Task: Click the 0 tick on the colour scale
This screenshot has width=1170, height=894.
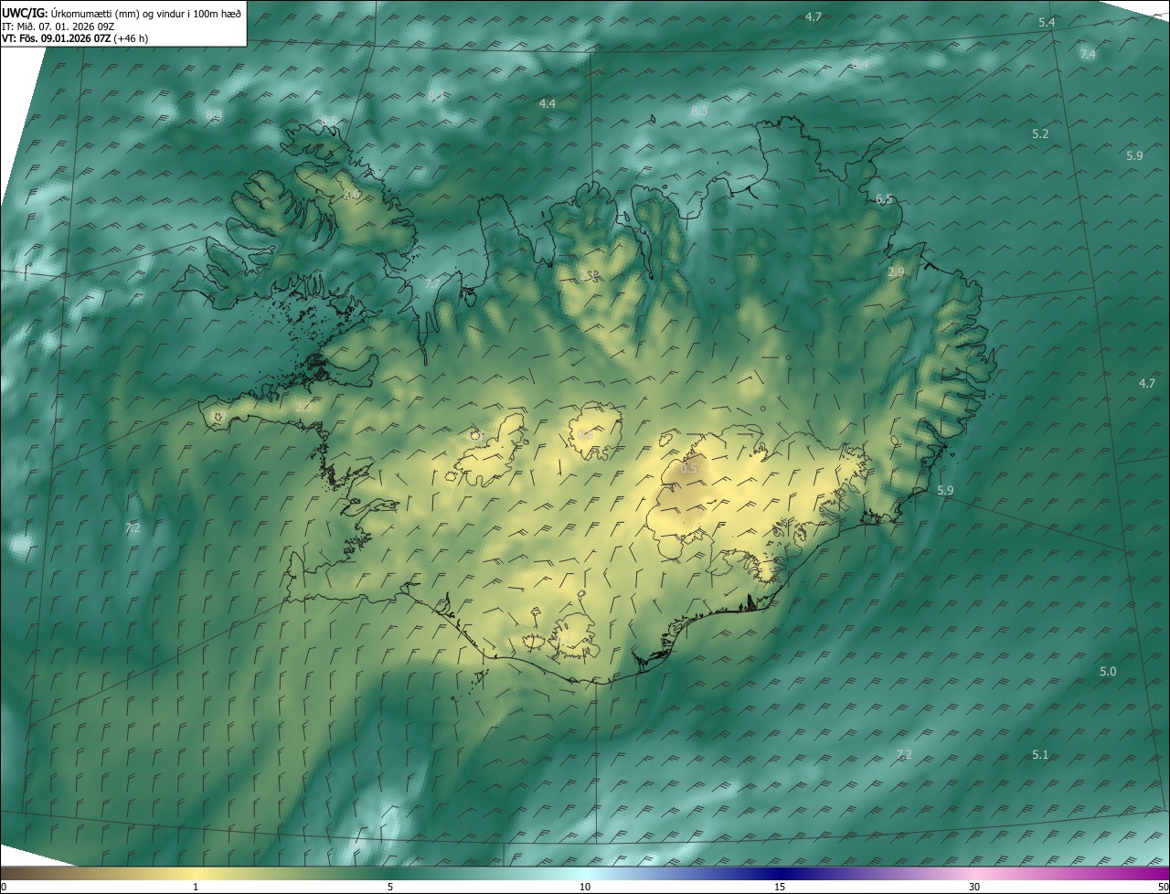Action: [x=3, y=887]
